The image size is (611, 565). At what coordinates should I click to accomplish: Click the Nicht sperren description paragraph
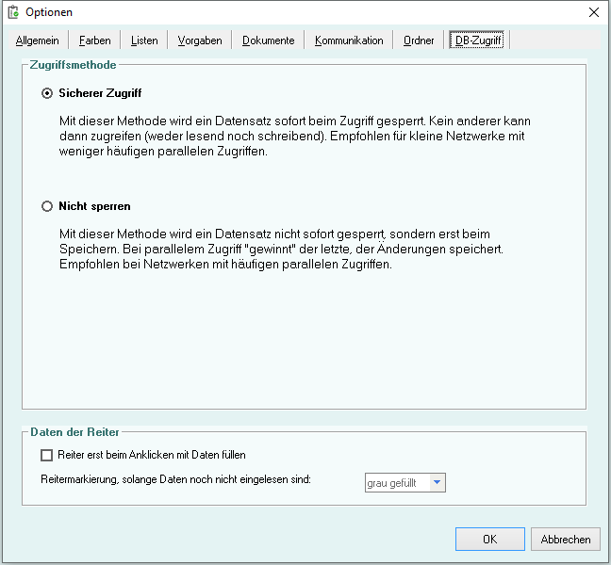pyautogui.click(x=292, y=249)
